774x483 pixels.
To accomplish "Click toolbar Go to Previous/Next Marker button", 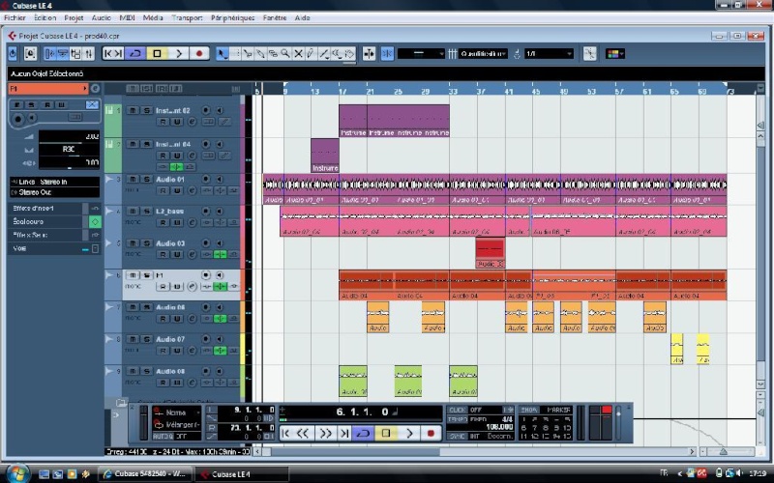I will (113, 53).
